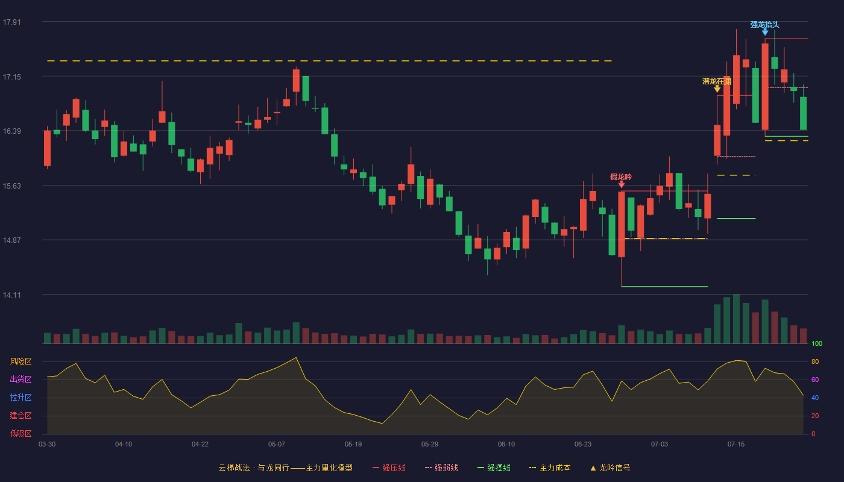Toggle the 强弱线 legend entry
Image resolution: width=844 pixels, height=482 pixels.
click(441, 468)
